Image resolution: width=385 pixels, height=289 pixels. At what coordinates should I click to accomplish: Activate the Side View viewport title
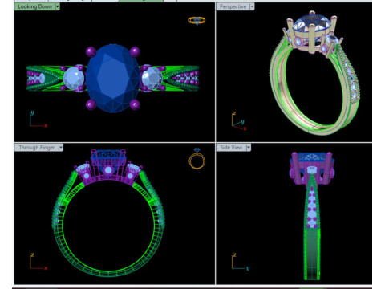tap(231, 148)
